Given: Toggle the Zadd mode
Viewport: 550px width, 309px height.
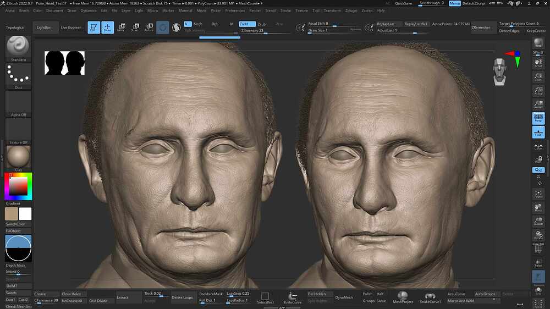Looking at the screenshot, I should [248, 24].
